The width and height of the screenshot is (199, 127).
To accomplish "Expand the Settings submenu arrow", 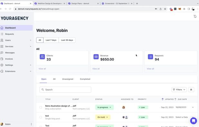I will [31, 65].
